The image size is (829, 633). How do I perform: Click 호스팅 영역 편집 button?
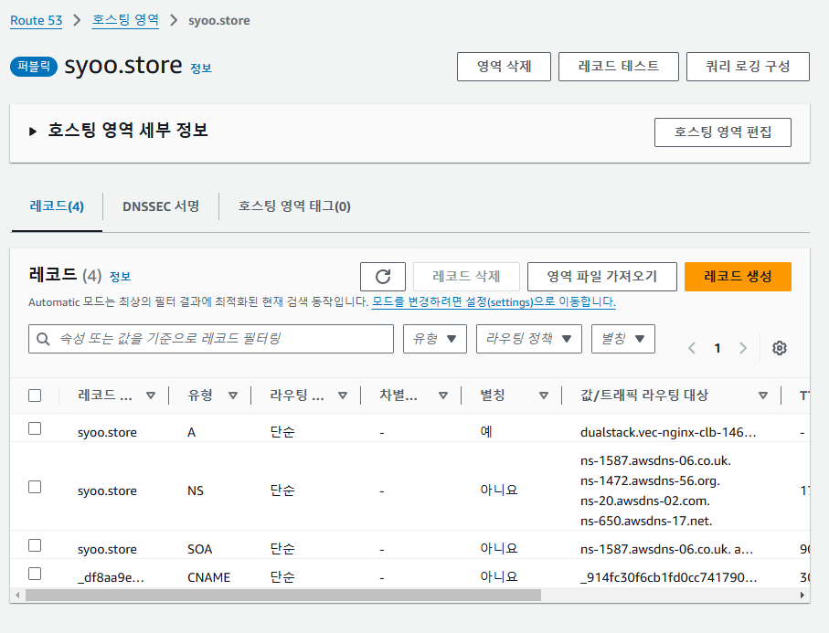pyautogui.click(x=723, y=132)
